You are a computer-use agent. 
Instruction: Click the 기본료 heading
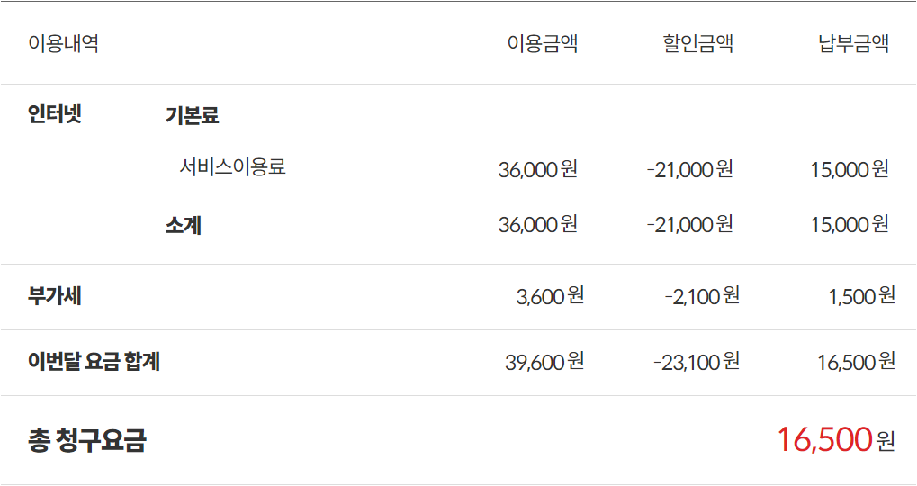(x=192, y=115)
